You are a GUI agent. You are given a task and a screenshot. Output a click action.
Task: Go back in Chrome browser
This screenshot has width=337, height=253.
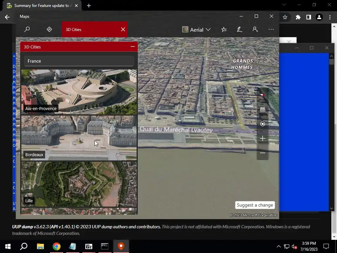[7, 17]
